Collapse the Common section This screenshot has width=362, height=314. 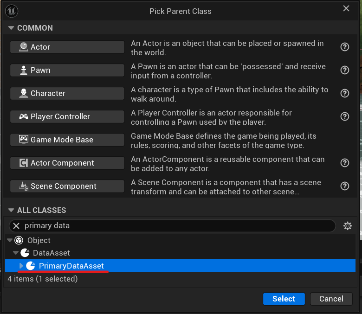(x=11, y=28)
